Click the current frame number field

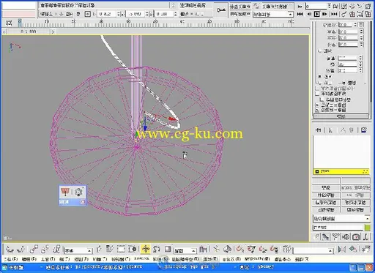[316, 7]
